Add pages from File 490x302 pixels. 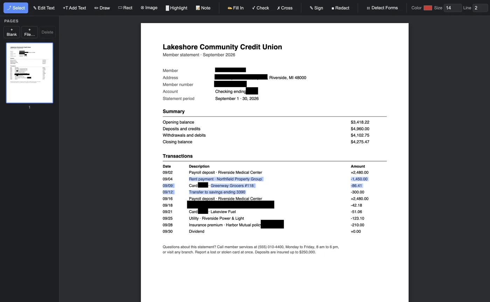(29, 32)
